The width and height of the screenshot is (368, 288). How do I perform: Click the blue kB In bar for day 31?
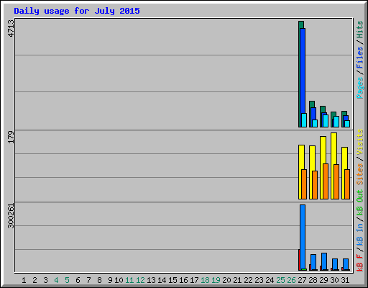pos(346,264)
